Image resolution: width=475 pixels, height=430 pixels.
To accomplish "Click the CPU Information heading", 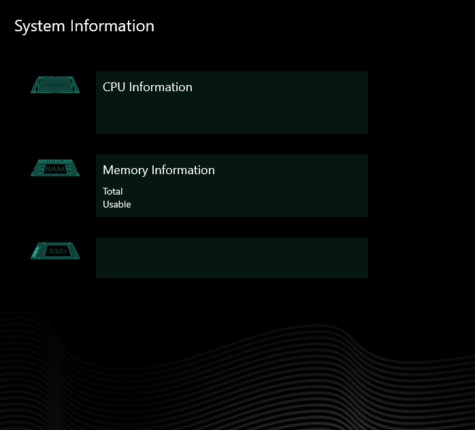I will click(148, 87).
